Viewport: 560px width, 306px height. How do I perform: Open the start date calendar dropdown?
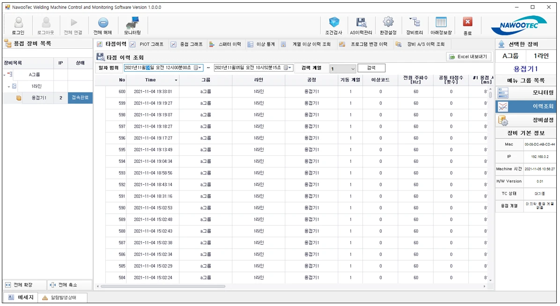(198, 68)
